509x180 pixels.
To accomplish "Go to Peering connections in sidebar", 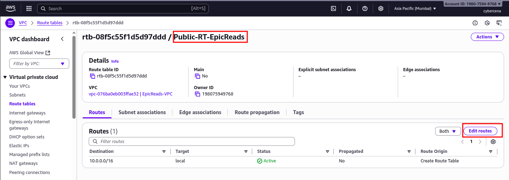I will 30,173.
